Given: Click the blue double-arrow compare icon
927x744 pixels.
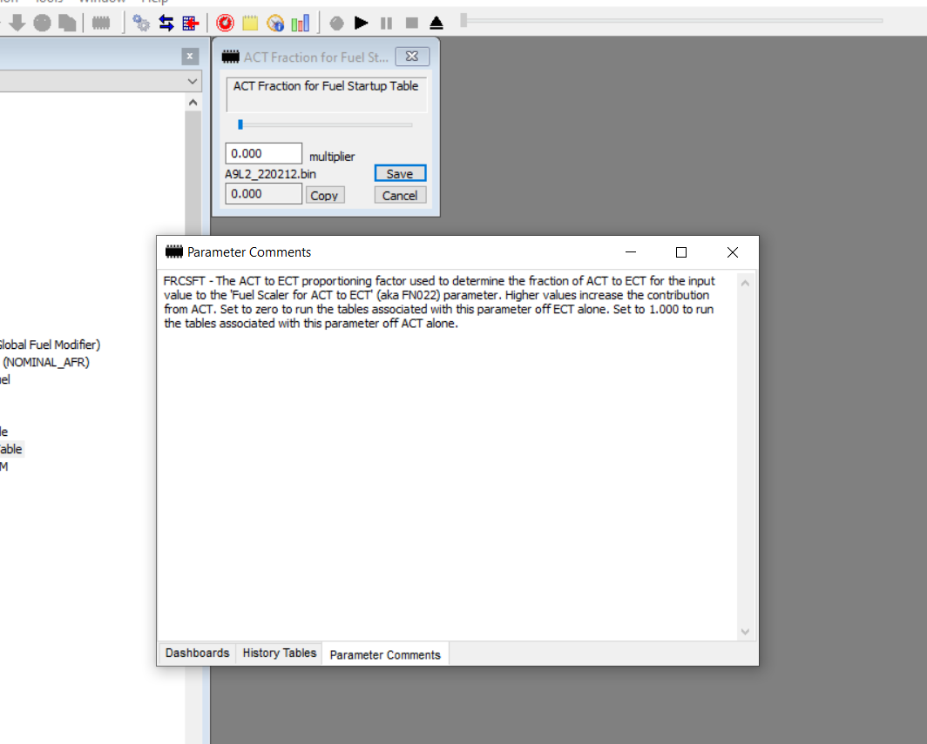Looking at the screenshot, I should pos(166,23).
